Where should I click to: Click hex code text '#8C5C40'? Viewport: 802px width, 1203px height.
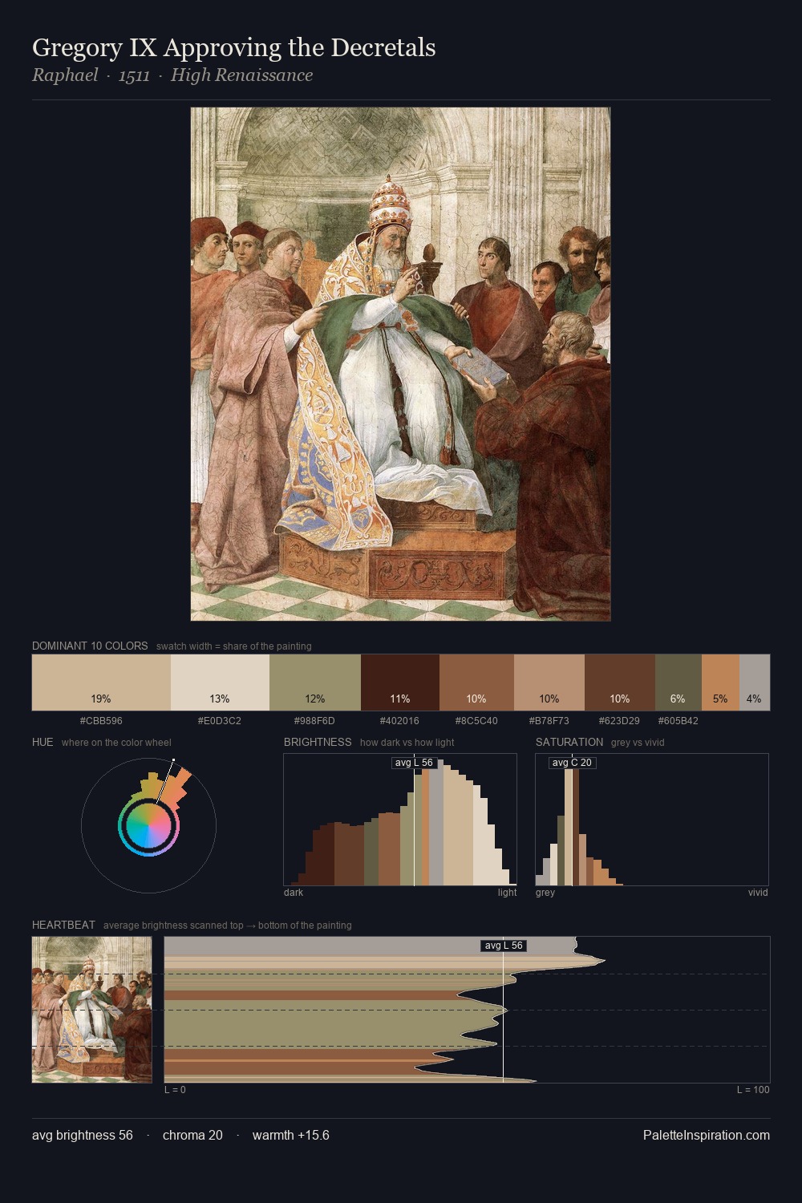pyautogui.click(x=476, y=720)
